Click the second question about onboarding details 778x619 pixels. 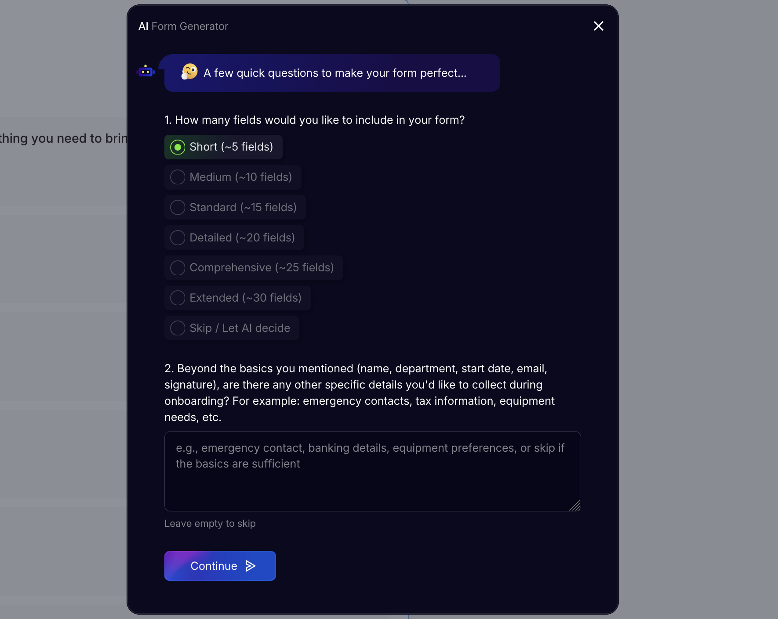(x=359, y=392)
